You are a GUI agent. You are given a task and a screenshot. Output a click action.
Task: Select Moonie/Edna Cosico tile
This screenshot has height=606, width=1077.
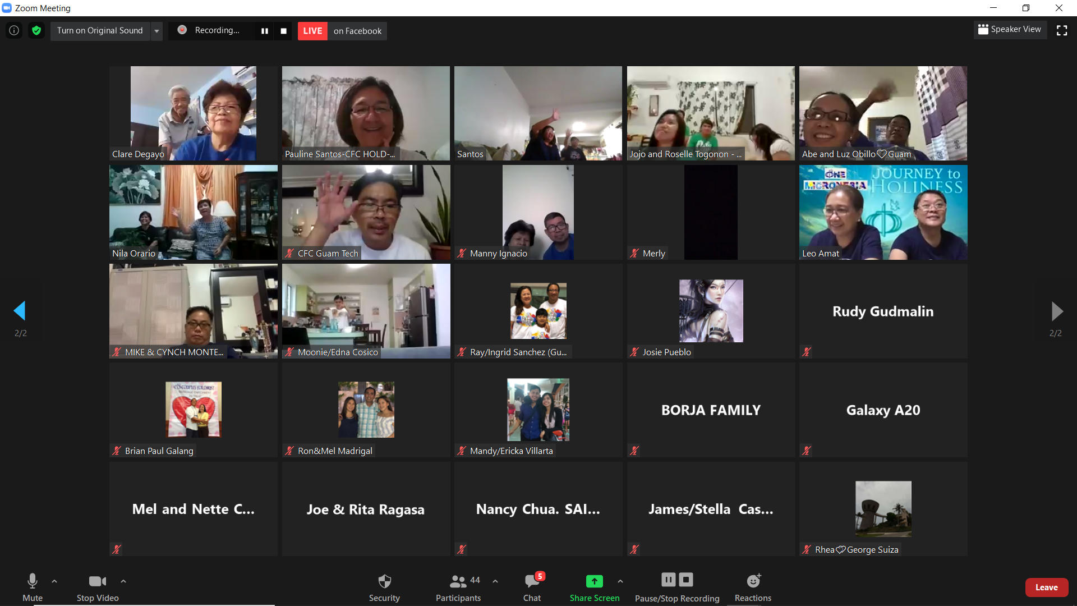click(x=366, y=311)
